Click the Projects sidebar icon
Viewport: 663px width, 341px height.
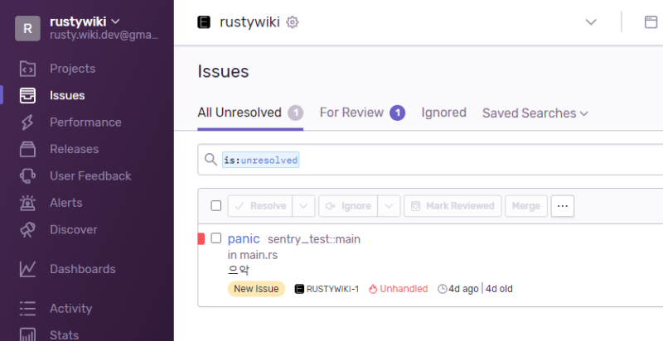pos(27,69)
